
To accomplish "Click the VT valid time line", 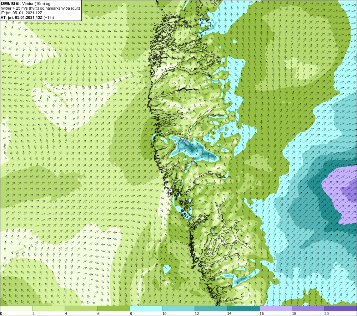I will [27, 17].
